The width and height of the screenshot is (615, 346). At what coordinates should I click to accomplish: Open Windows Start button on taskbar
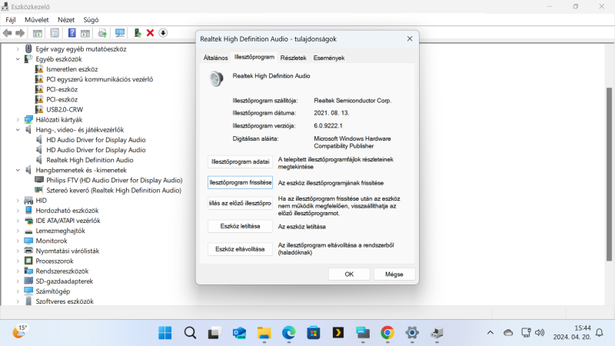(x=165, y=333)
